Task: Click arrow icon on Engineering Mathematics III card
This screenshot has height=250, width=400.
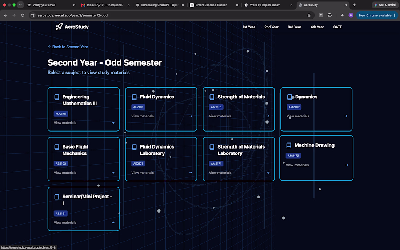Action: coord(113,123)
